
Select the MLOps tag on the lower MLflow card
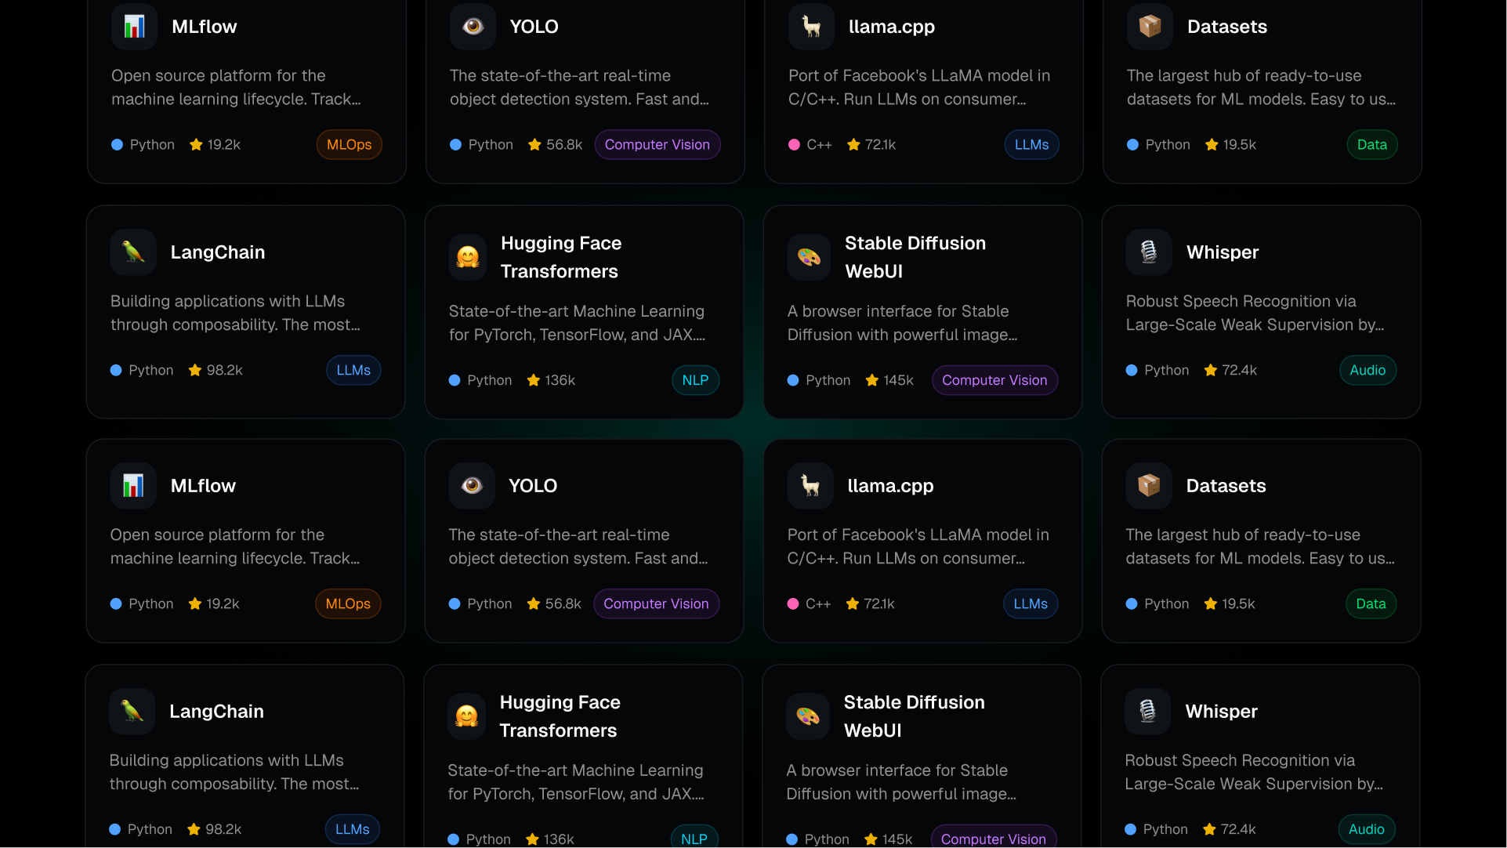pyautogui.click(x=348, y=604)
